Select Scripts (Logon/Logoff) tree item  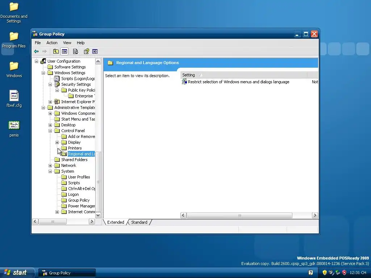pos(78,79)
